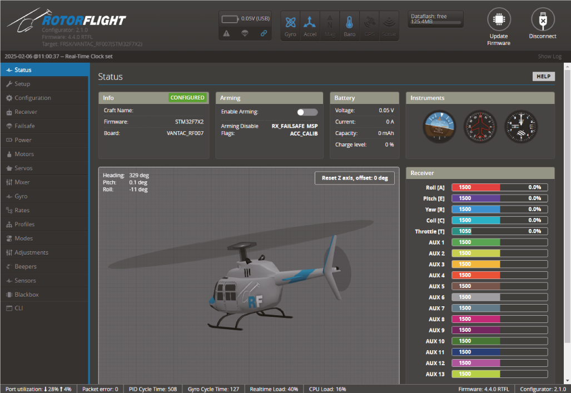Open the Receiver tab in sidebar

tap(26, 112)
